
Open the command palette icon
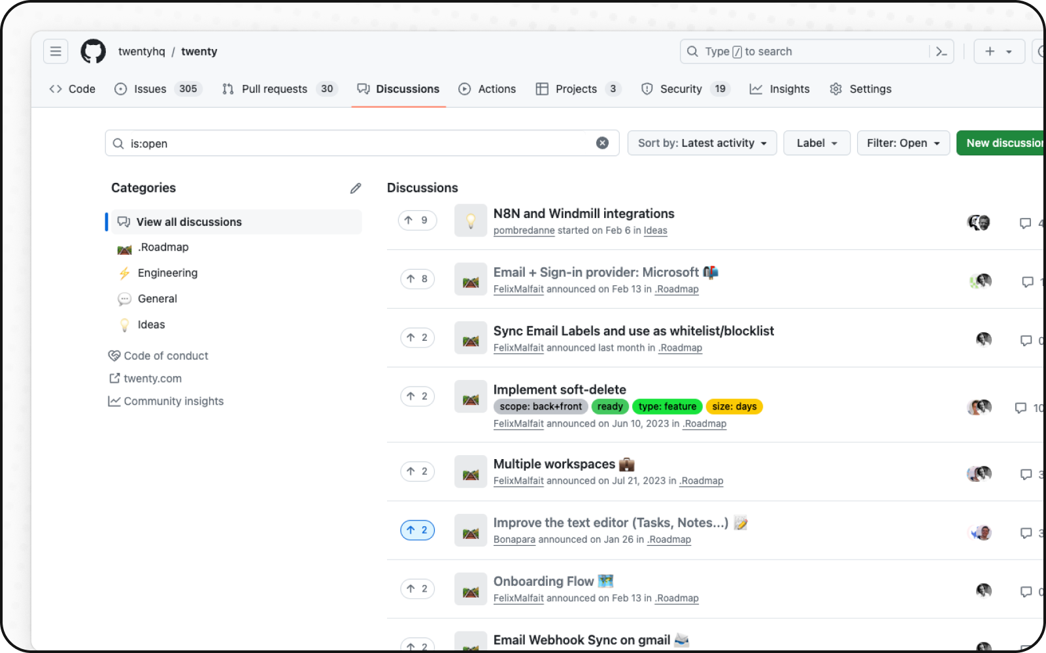tap(941, 52)
